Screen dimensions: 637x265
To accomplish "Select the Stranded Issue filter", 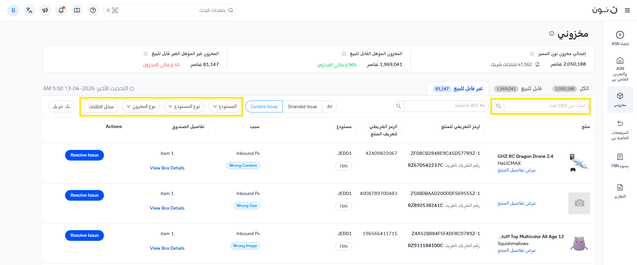I will coord(302,106).
